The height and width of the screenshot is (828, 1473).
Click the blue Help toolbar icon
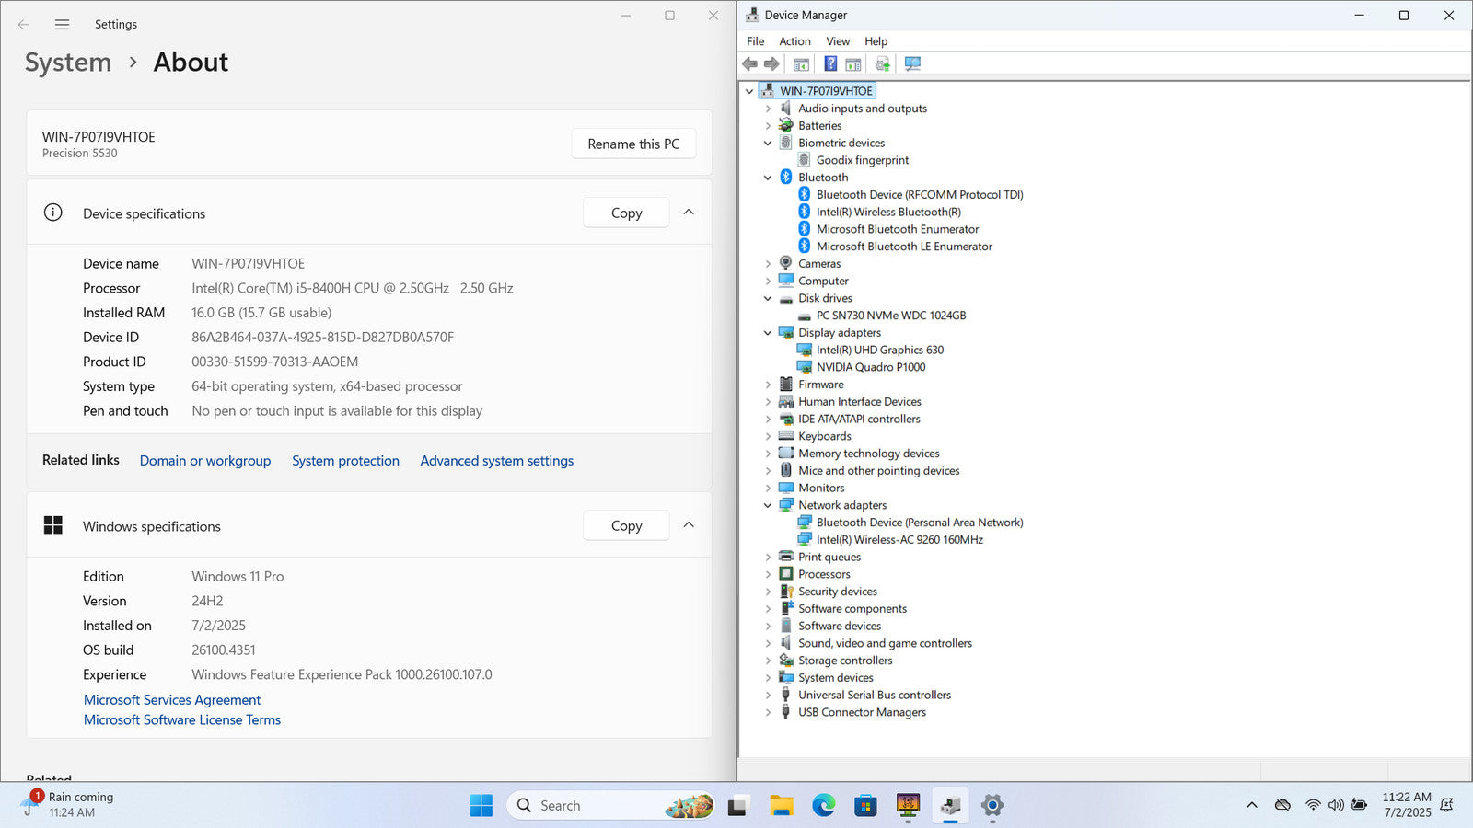coord(830,64)
